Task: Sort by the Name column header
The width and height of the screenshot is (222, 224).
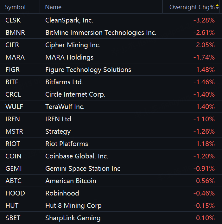Action: point(53,7)
